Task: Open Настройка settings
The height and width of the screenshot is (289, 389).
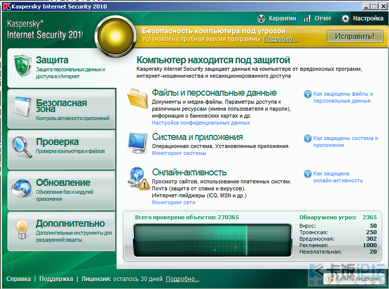Action: tap(362, 18)
